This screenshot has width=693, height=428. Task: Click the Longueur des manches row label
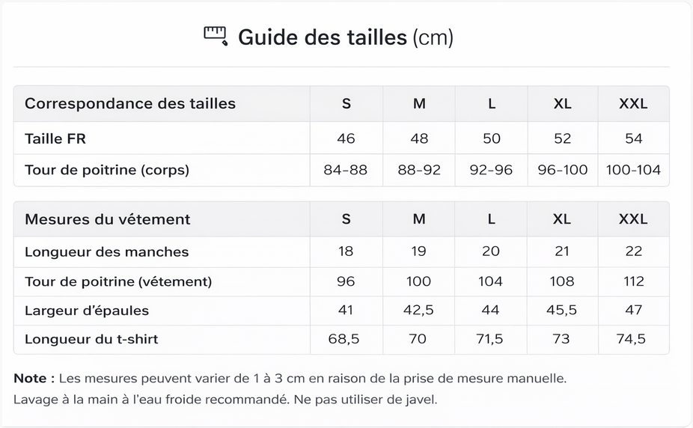tap(107, 252)
